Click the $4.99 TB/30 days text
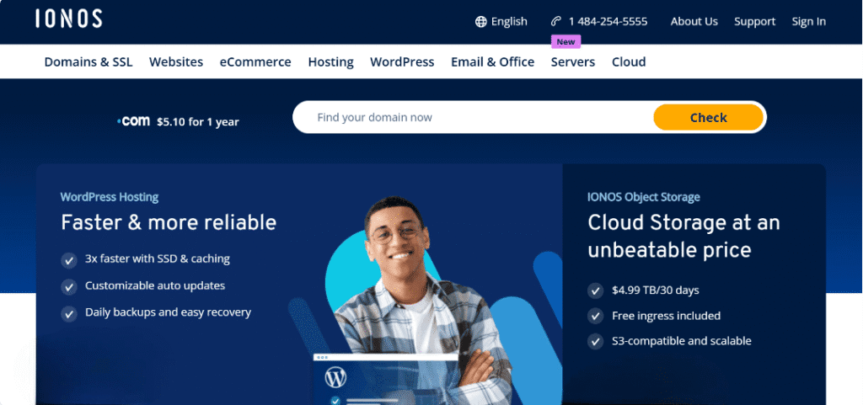The height and width of the screenshot is (405, 863). pos(656,290)
